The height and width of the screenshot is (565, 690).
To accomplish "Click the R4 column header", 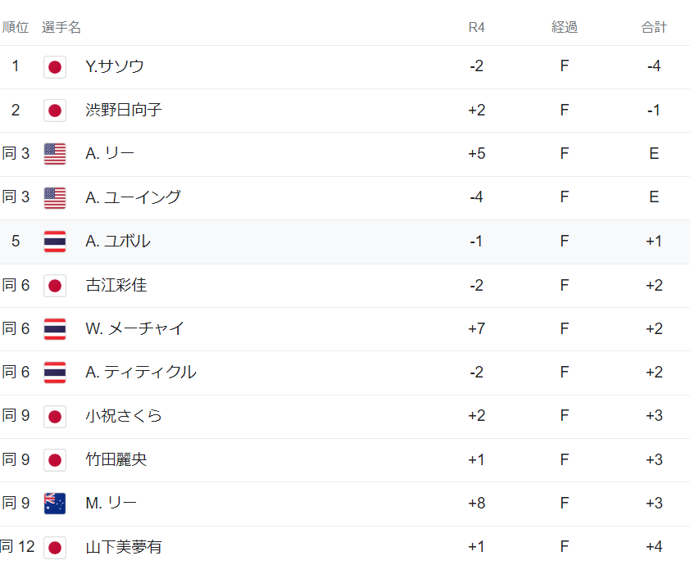I will (477, 27).
